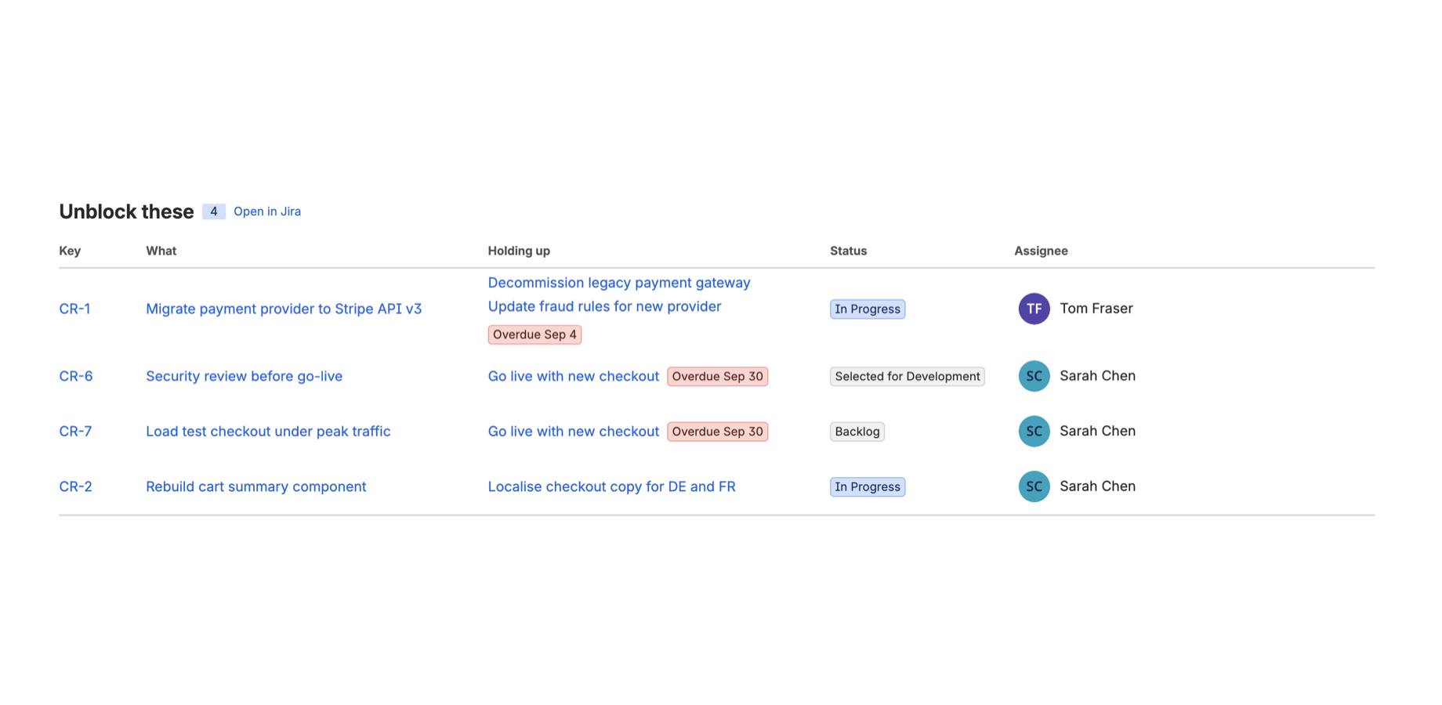1442x705 pixels.
Task: Click the 'Selected for Development' status
Action: point(907,376)
